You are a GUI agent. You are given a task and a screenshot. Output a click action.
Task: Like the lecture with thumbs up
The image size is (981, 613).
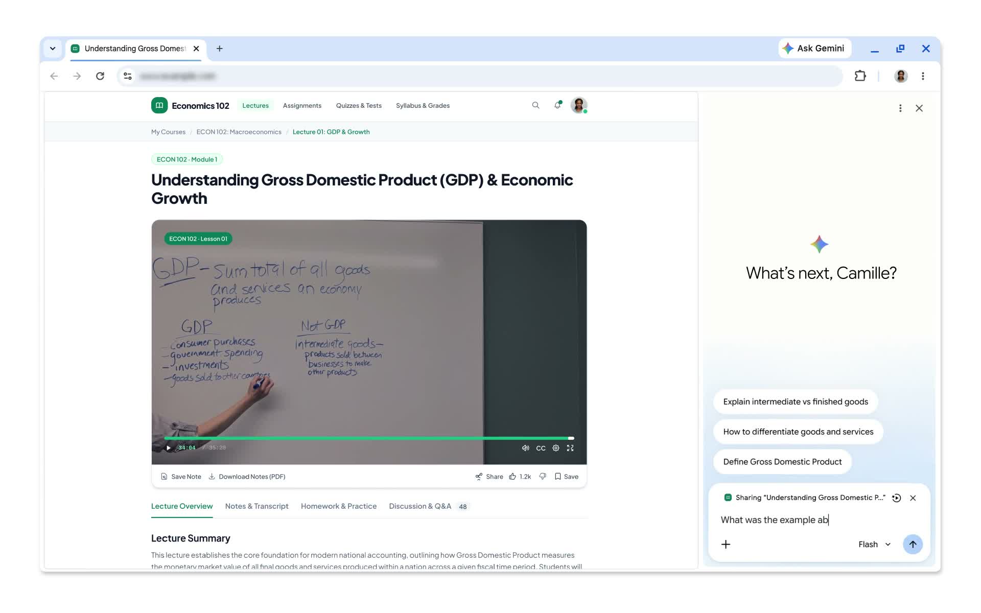point(520,477)
